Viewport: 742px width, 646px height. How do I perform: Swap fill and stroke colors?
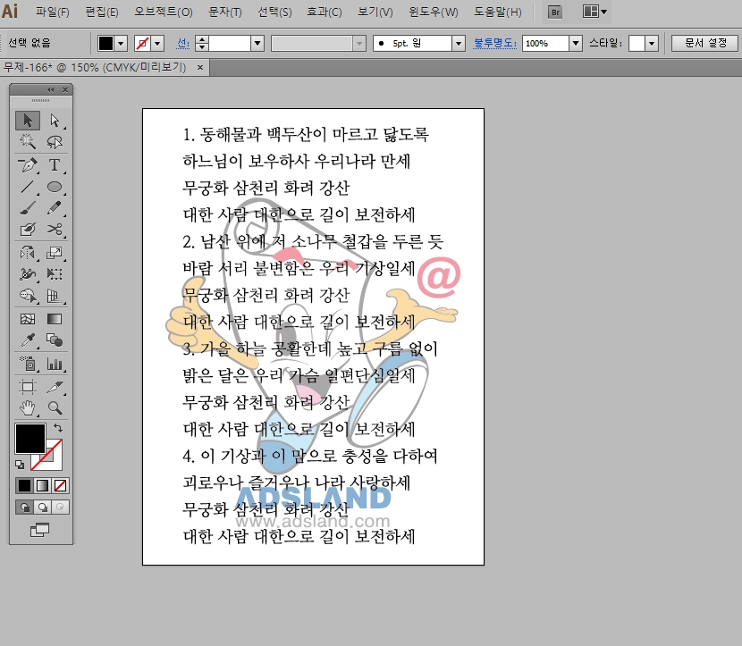point(58,428)
